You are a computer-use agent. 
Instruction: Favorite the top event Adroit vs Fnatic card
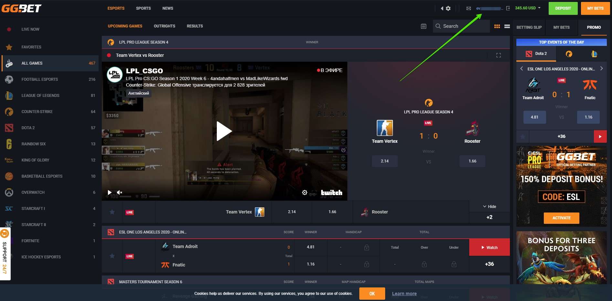(523, 137)
